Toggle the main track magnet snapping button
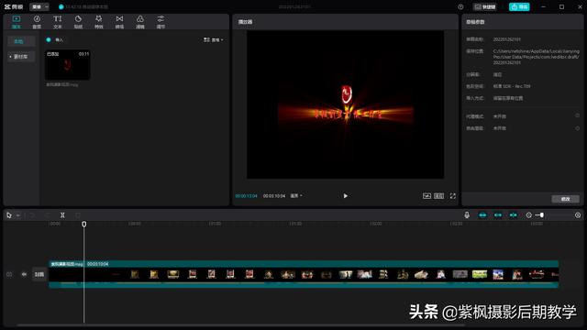The height and width of the screenshot is (330, 587). 482,215
